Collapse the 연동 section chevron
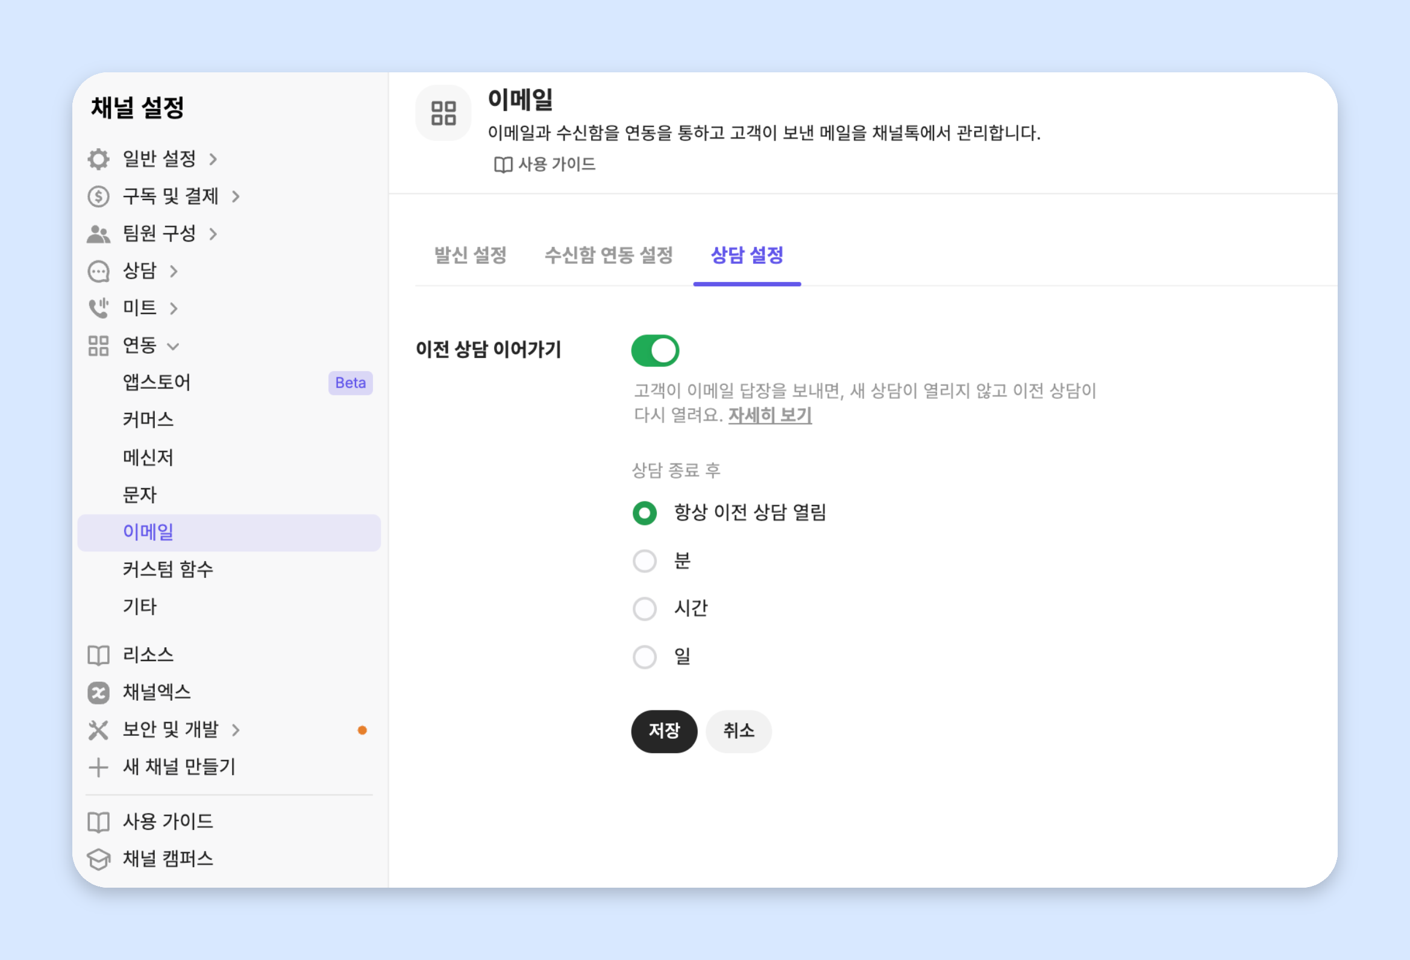Viewport: 1410px width, 960px height. (x=173, y=347)
